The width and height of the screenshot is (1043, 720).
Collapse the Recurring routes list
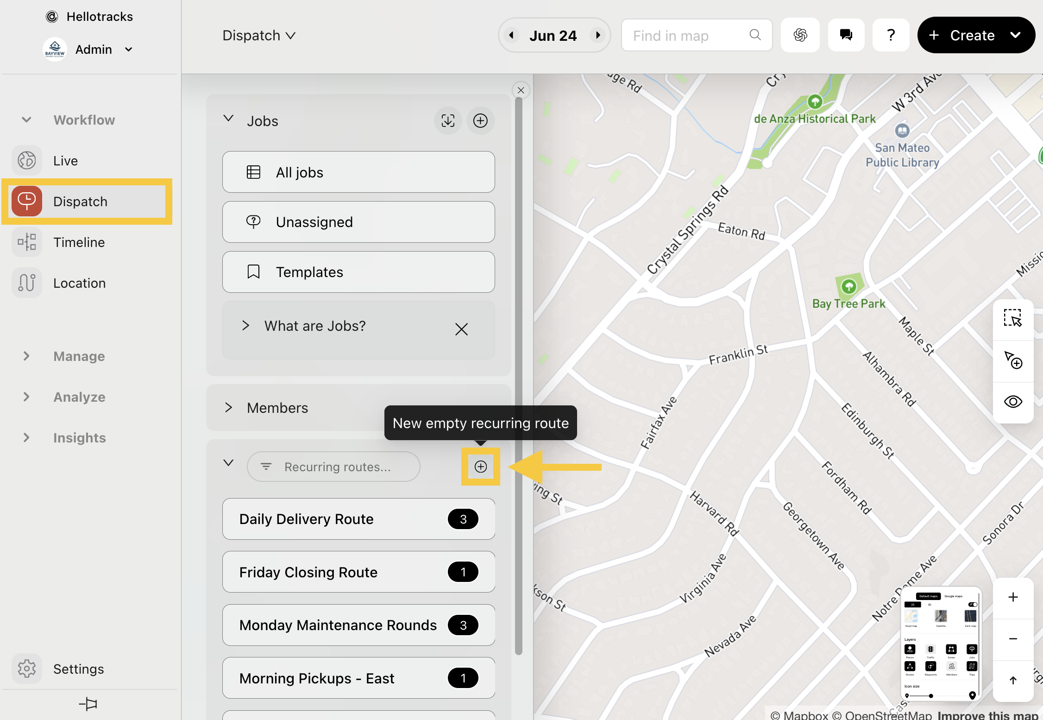(228, 463)
